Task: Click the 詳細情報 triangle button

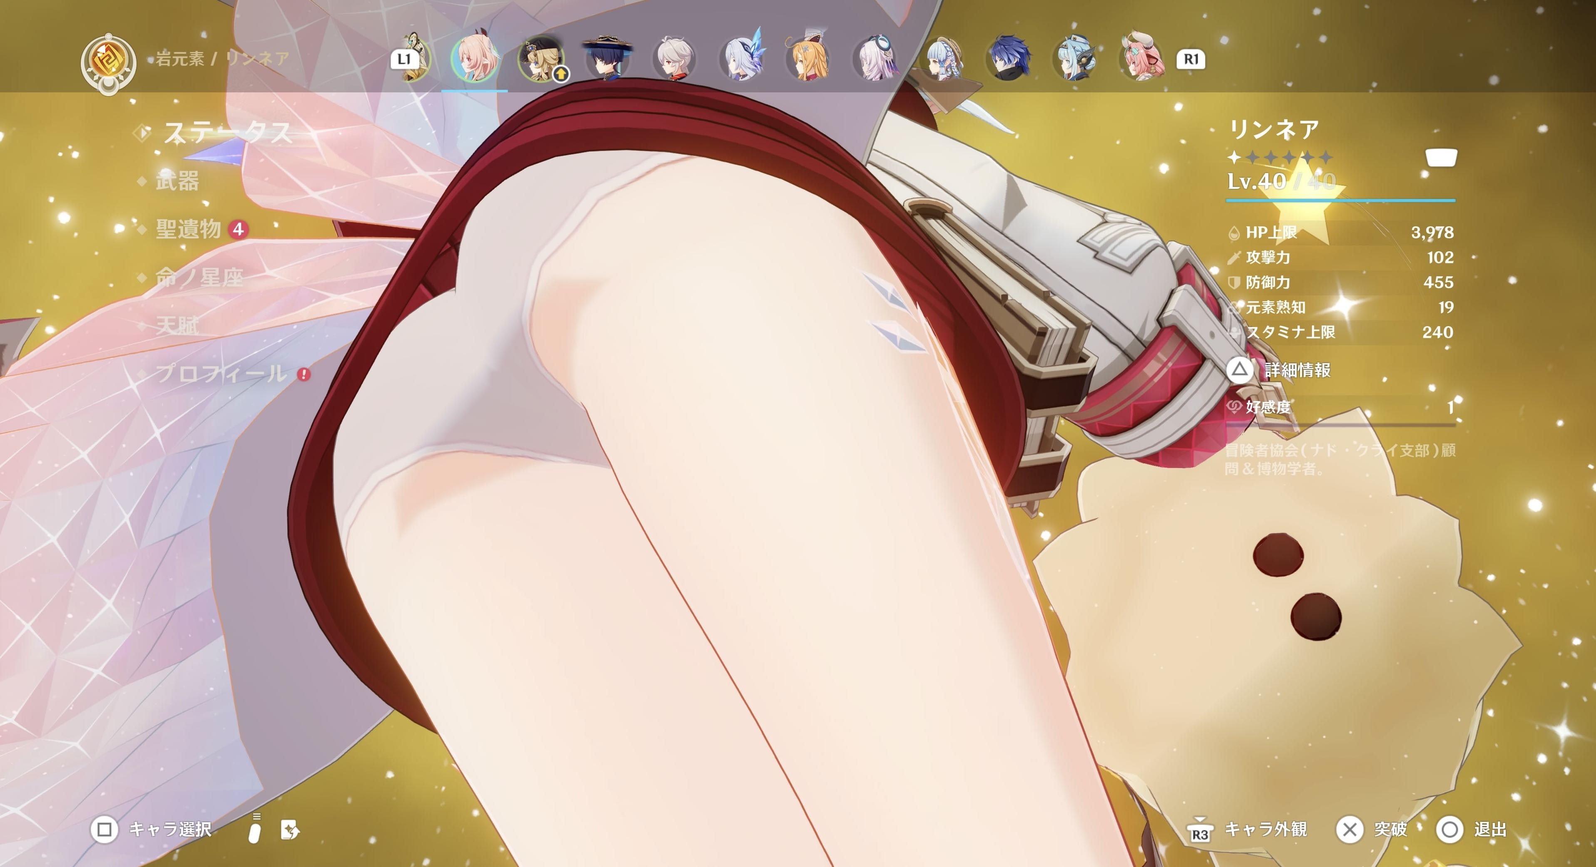Action: click(1240, 370)
